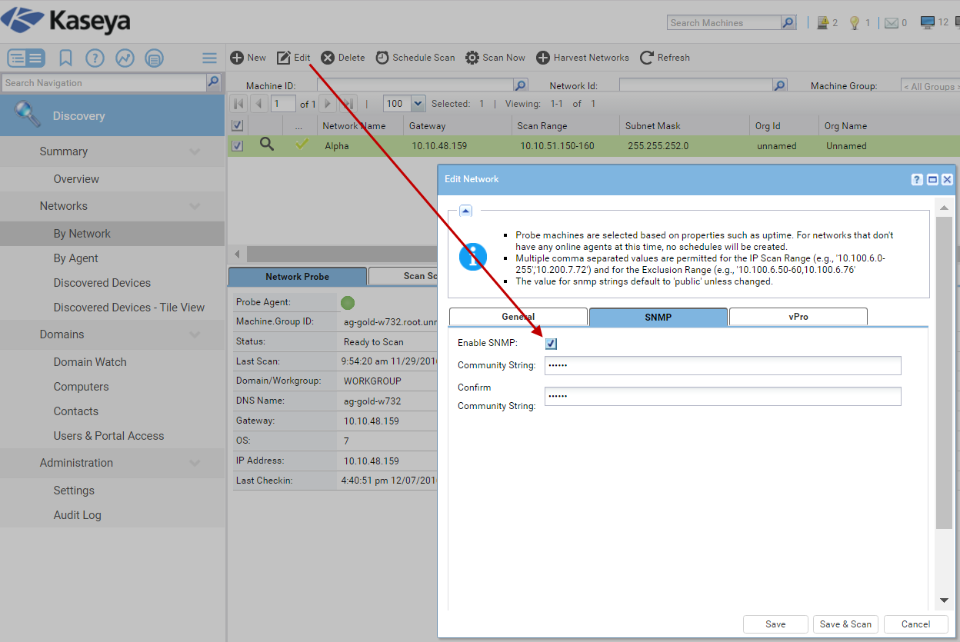Image resolution: width=960 pixels, height=642 pixels.
Task: Collapse the Administration navigation section
Action: click(195, 463)
